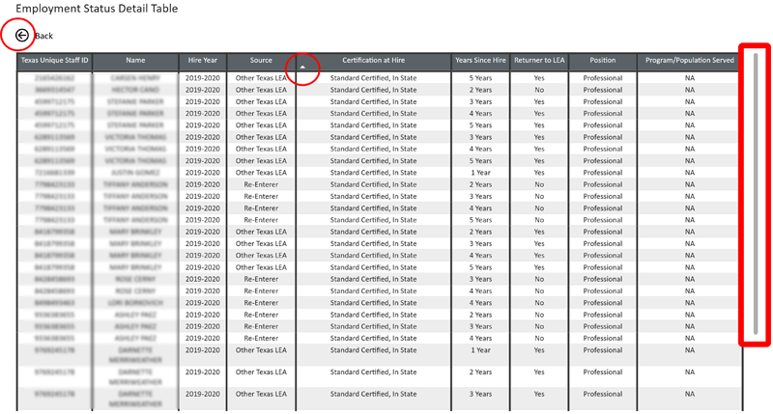
Task: Click Tiffany Anderson's '5 Years' cell
Action: pos(480,220)
